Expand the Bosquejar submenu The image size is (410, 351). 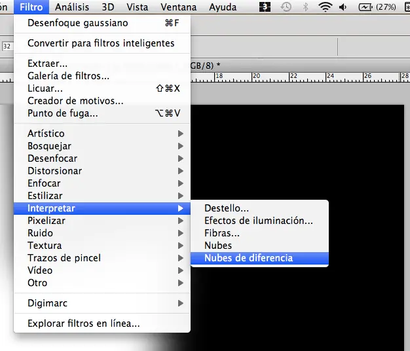tap(102, 146)
